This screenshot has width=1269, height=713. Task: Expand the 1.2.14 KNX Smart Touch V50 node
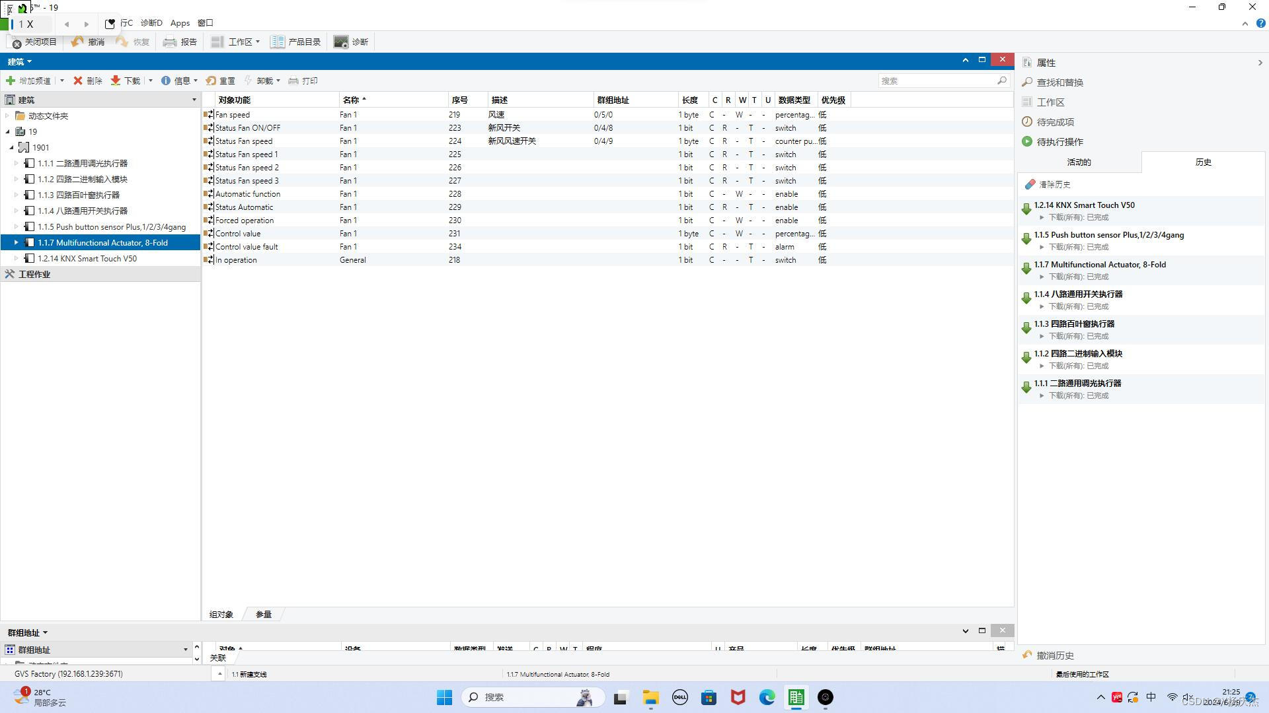(x=17, y=258)
